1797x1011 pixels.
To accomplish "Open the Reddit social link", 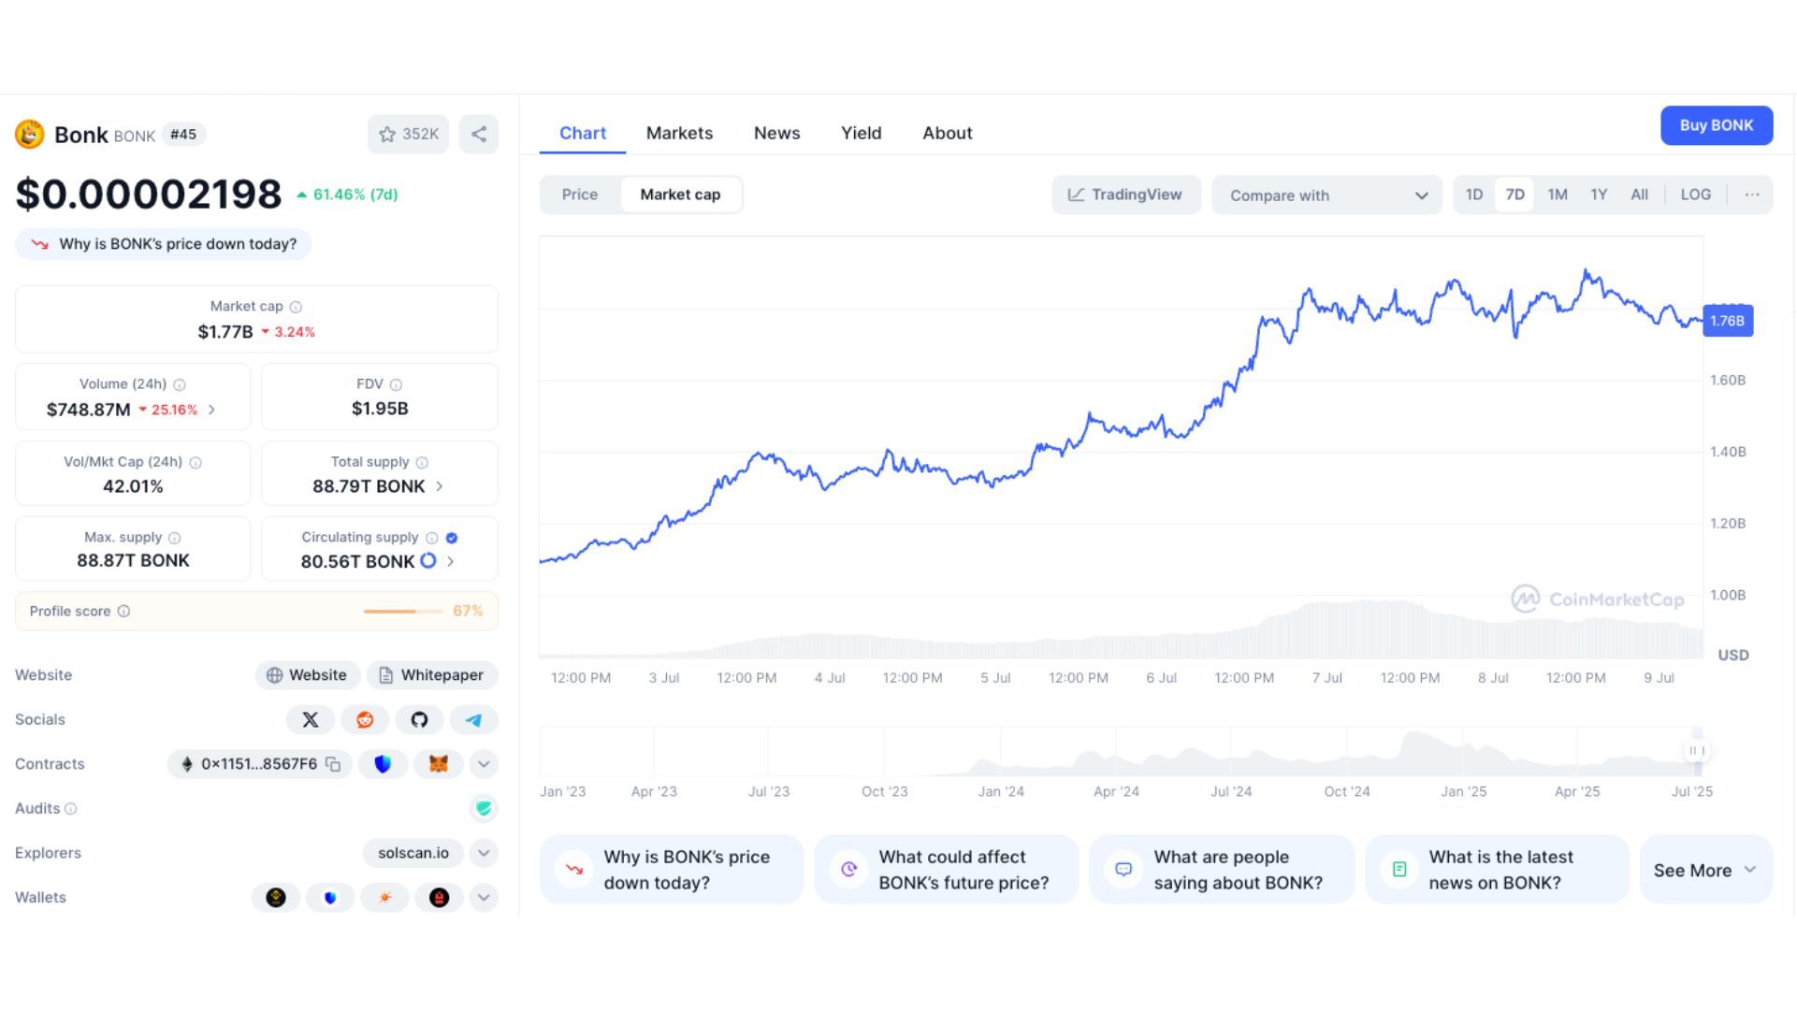I will click(x=365, y=720).
